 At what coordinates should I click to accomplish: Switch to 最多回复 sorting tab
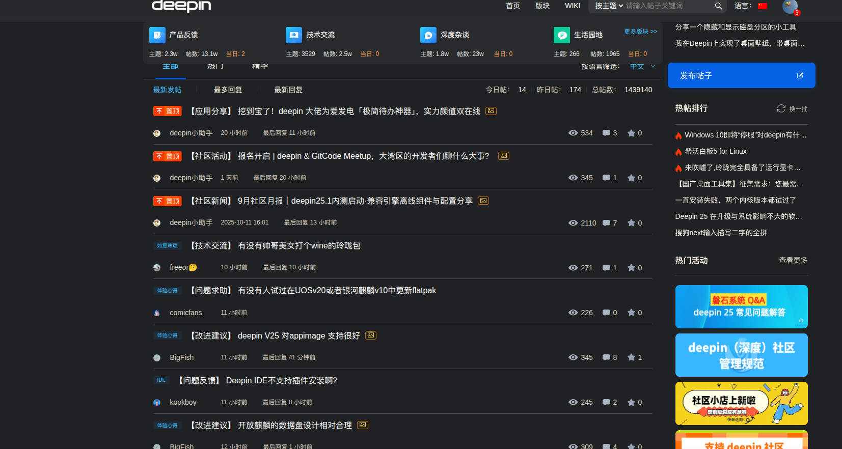point(228,90)
